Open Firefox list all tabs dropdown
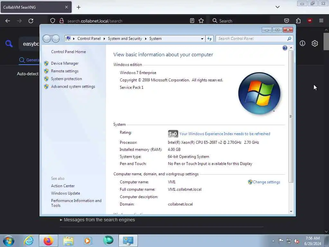Screen dimensions: 329x247 (277, 7)
